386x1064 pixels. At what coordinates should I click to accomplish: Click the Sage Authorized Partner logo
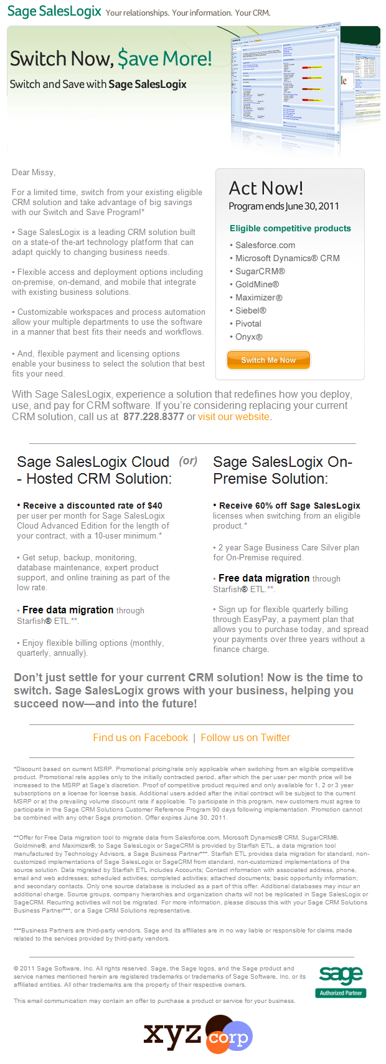pyautogui.click(x=341, y=982)
